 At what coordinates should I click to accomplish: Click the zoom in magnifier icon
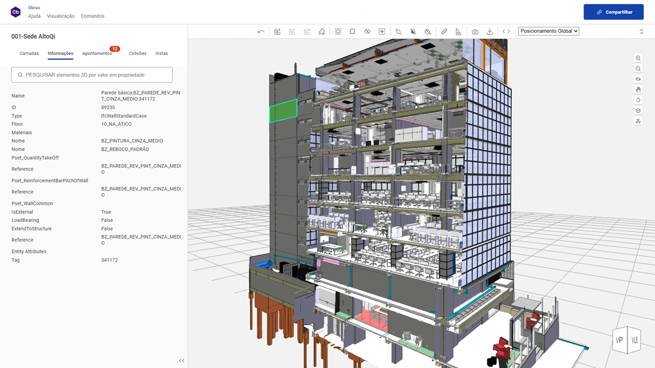tap(638, 58)
